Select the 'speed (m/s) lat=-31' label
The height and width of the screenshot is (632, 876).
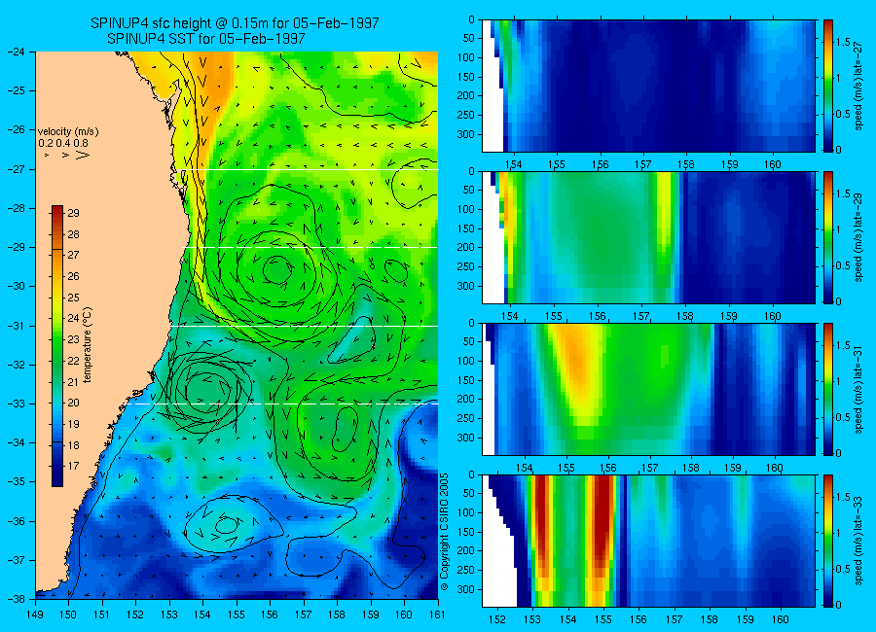tap(858, 390)
